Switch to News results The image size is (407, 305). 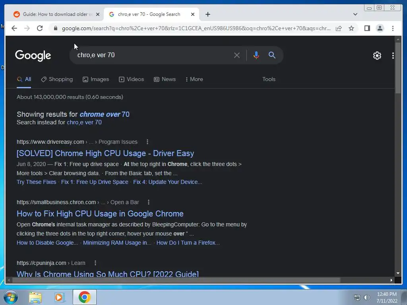tap(165, 79)
